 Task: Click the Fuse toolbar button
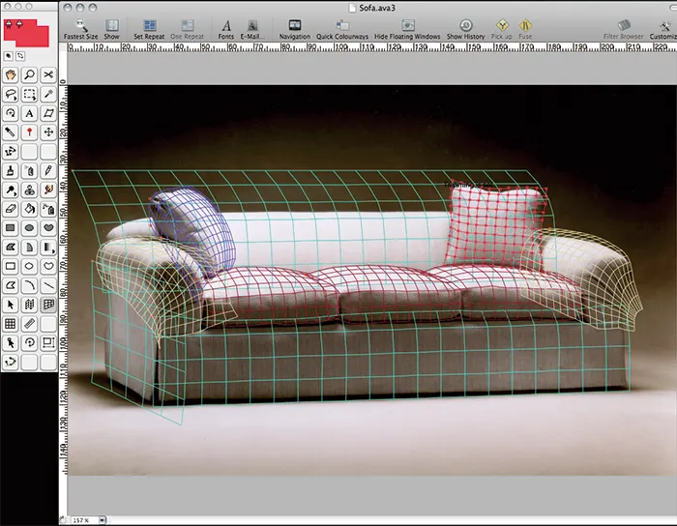(x=525, y=30)
